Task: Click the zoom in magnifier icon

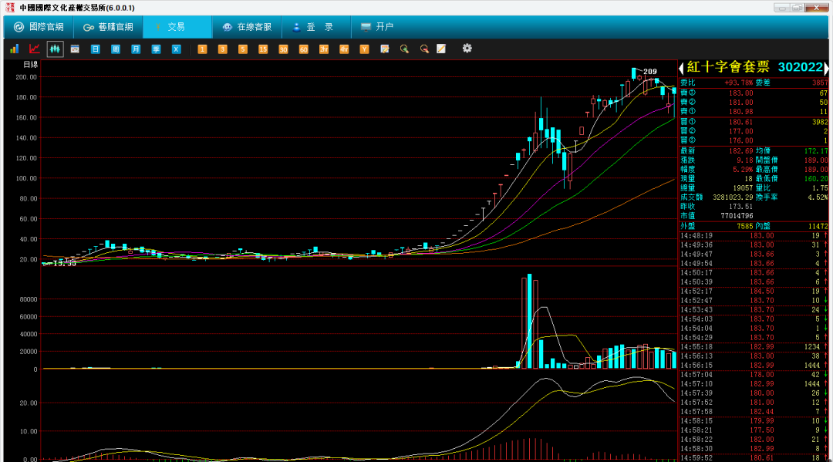Action: click(404, 49)
